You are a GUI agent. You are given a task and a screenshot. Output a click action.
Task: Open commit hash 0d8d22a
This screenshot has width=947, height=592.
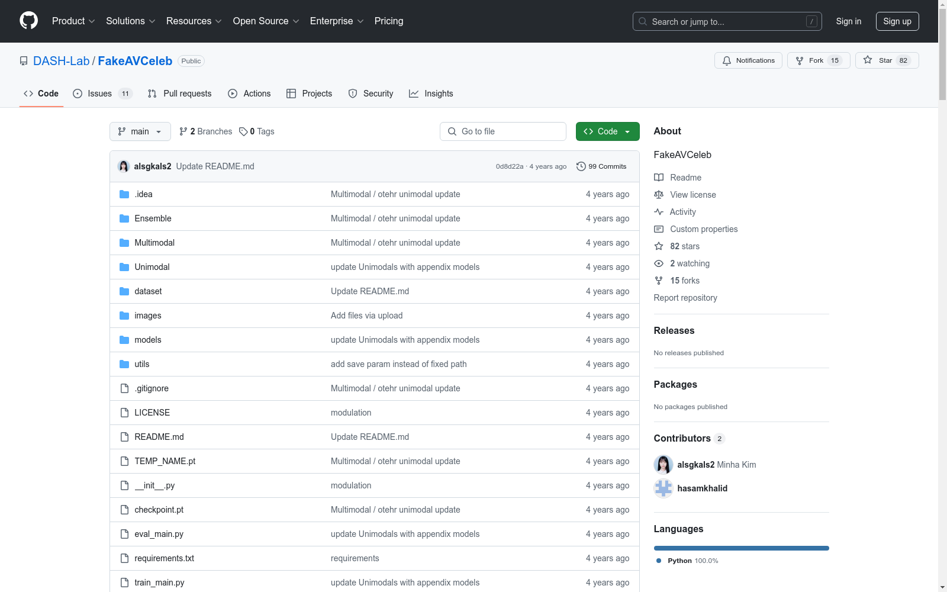[510, 166]
